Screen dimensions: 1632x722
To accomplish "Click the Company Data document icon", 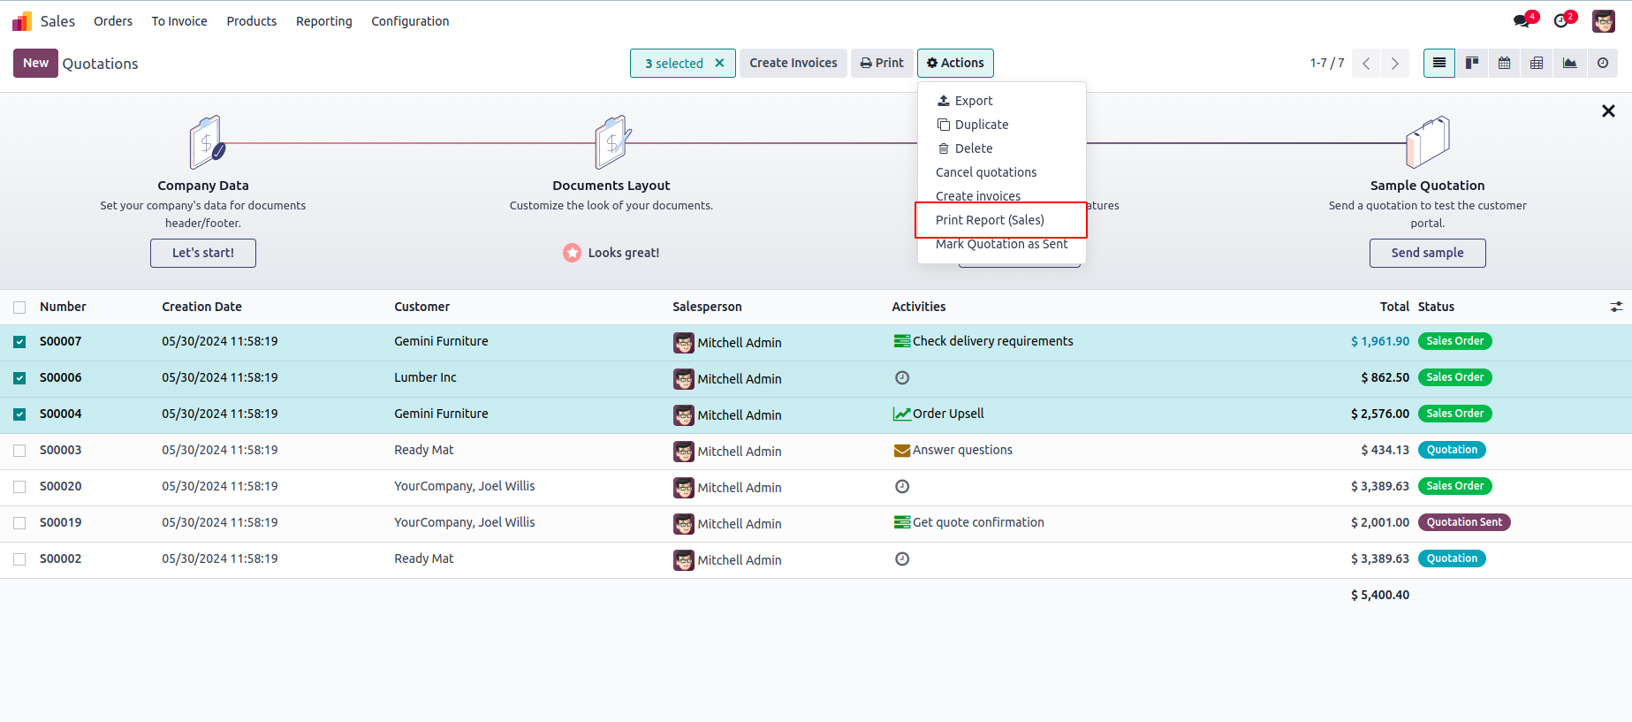I will tap(207, 142).
